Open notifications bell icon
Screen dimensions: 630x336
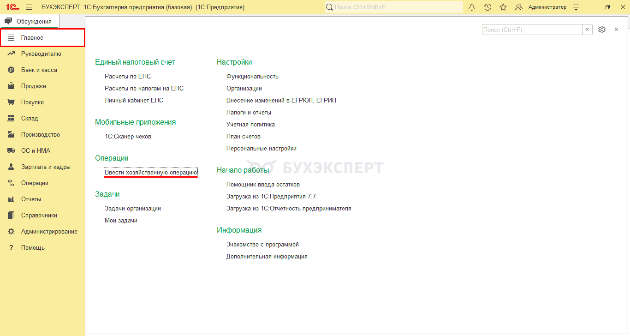[472, 7]
